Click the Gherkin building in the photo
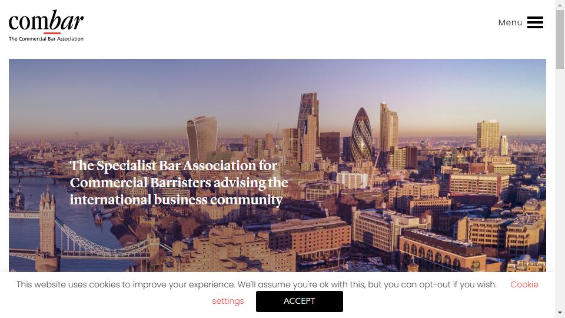 (361, 134)
